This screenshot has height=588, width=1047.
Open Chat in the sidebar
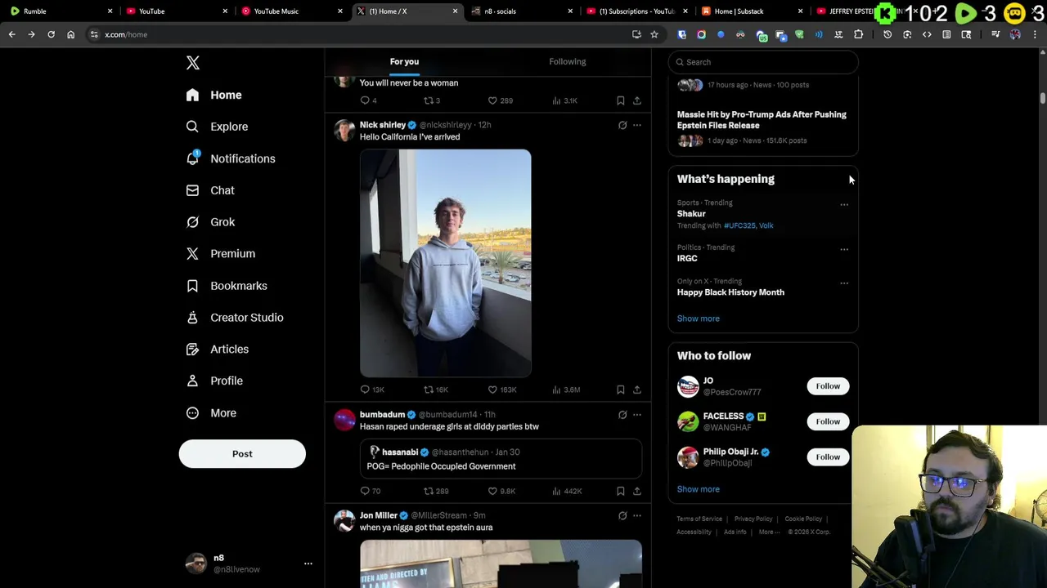point(210,190)
